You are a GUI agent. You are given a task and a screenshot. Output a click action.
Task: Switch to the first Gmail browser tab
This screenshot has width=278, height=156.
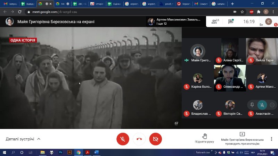coord(10,4)
